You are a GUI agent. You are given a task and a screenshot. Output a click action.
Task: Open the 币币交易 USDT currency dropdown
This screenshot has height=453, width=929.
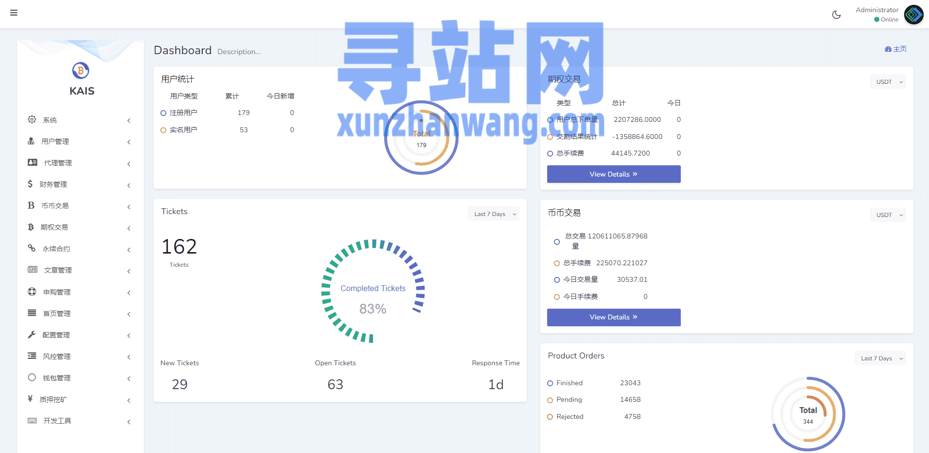888,215
